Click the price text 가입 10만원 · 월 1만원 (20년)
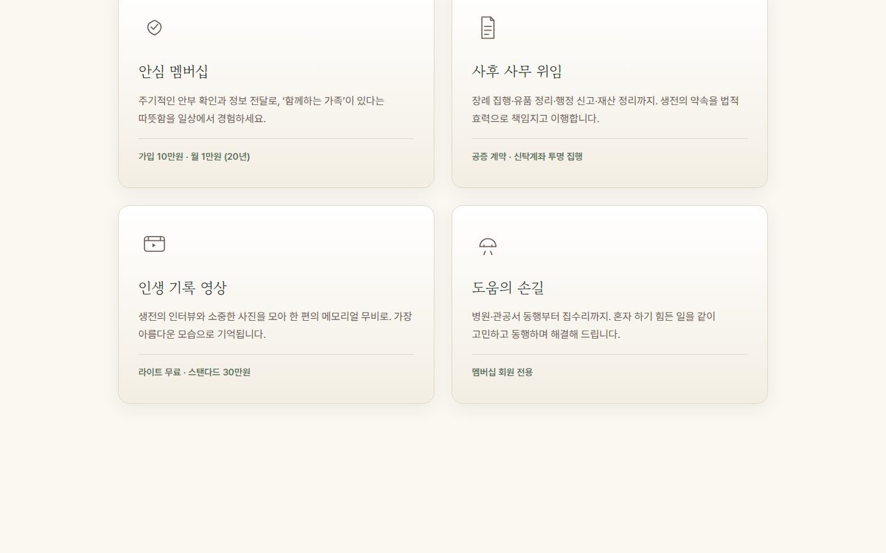The width and height of the screenshot is (886, 553). pyautogui.click(x=194, y=157)
